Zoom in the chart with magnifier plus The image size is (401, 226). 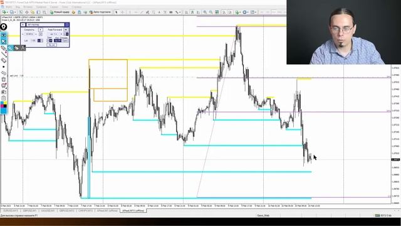coord(205,12)
